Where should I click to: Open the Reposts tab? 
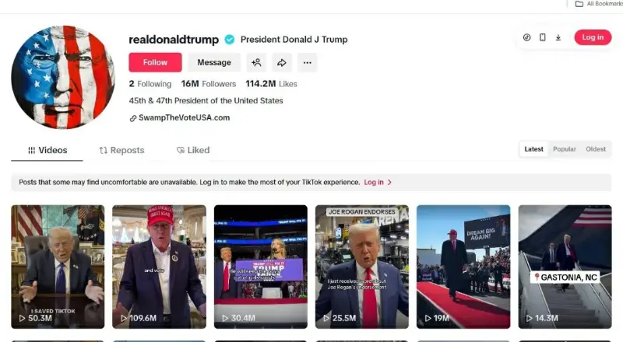(121, 150)
